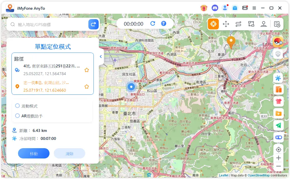Open the OpenStreetMap contributors link

pos(259,175)
